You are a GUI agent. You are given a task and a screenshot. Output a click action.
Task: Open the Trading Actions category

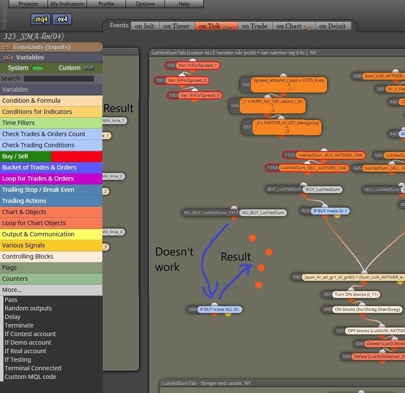pos(51,201)
